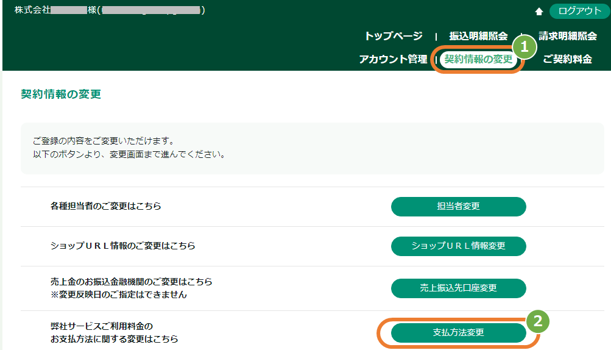The image size is (611, 350).
Task: Click the home icon beside the logout button
Action: coord(539,12)
